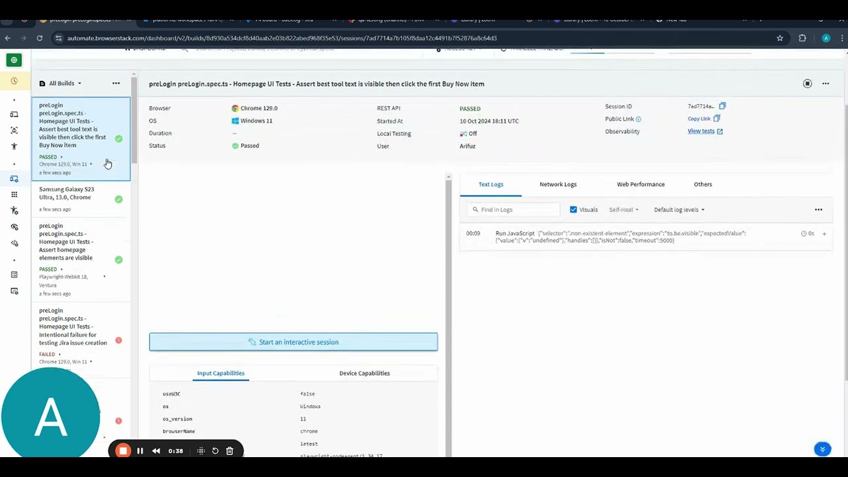Open the browser extensions puzzle icon
This screenshot has height=477, width=848.
(802, 38)
